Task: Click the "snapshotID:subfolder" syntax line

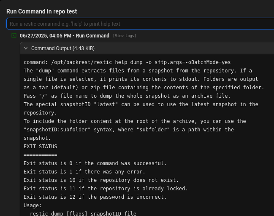Action: 128,130
